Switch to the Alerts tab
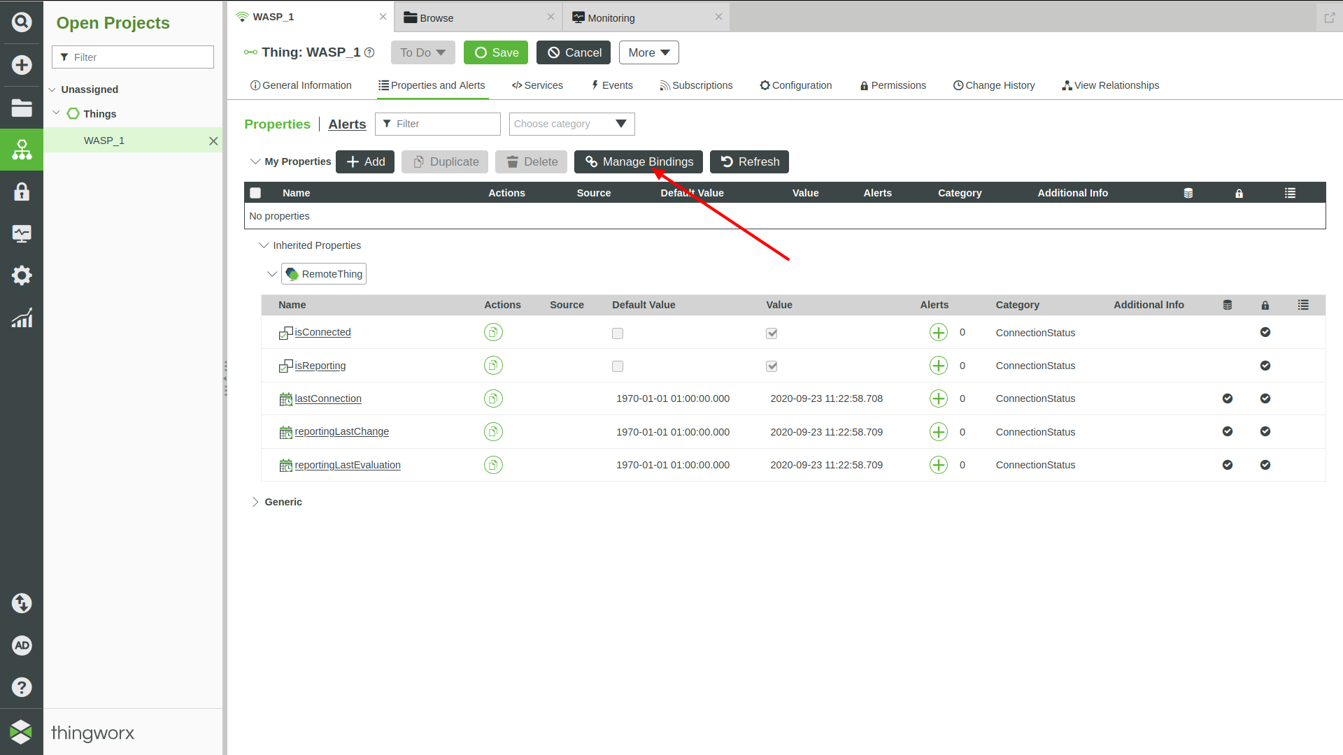Viewport: 1343px width, 755px height. point(347,124)
